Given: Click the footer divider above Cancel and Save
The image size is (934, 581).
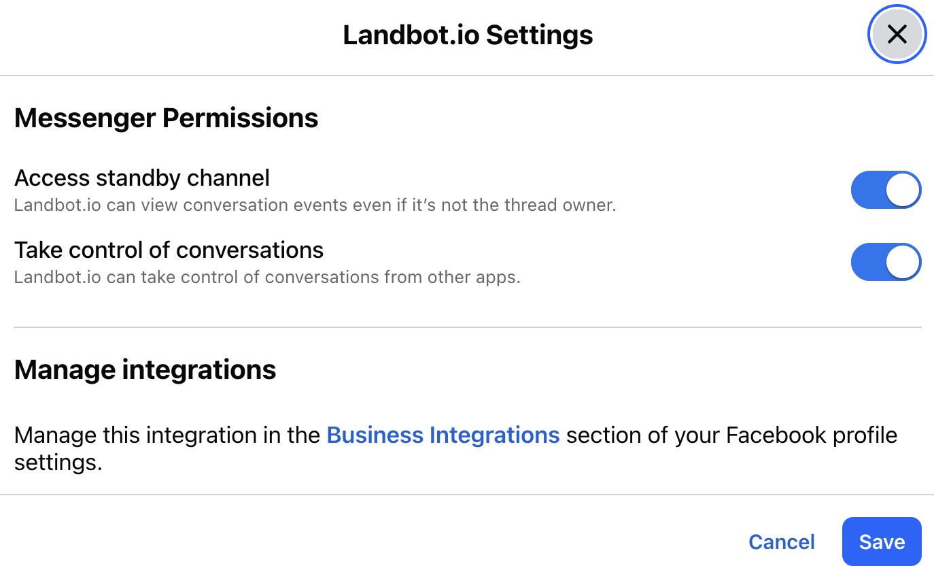Looking at the screenshot, I should 468,495.
